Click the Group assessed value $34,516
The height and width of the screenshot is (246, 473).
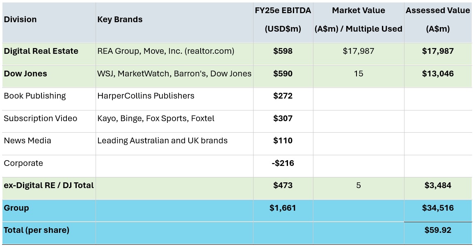(438, 208)
